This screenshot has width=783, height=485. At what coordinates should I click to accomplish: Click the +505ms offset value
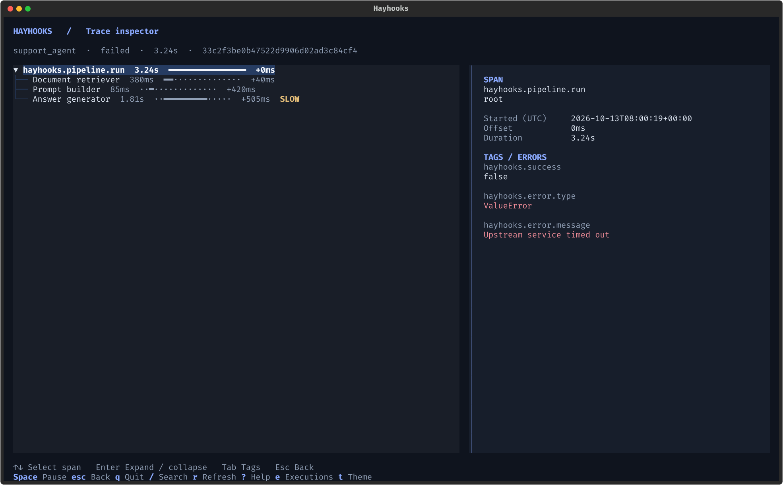click(256, 99)
